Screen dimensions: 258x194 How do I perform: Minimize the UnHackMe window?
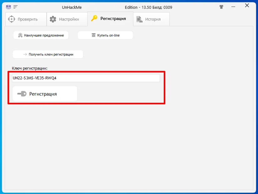(x=233, y=7)
